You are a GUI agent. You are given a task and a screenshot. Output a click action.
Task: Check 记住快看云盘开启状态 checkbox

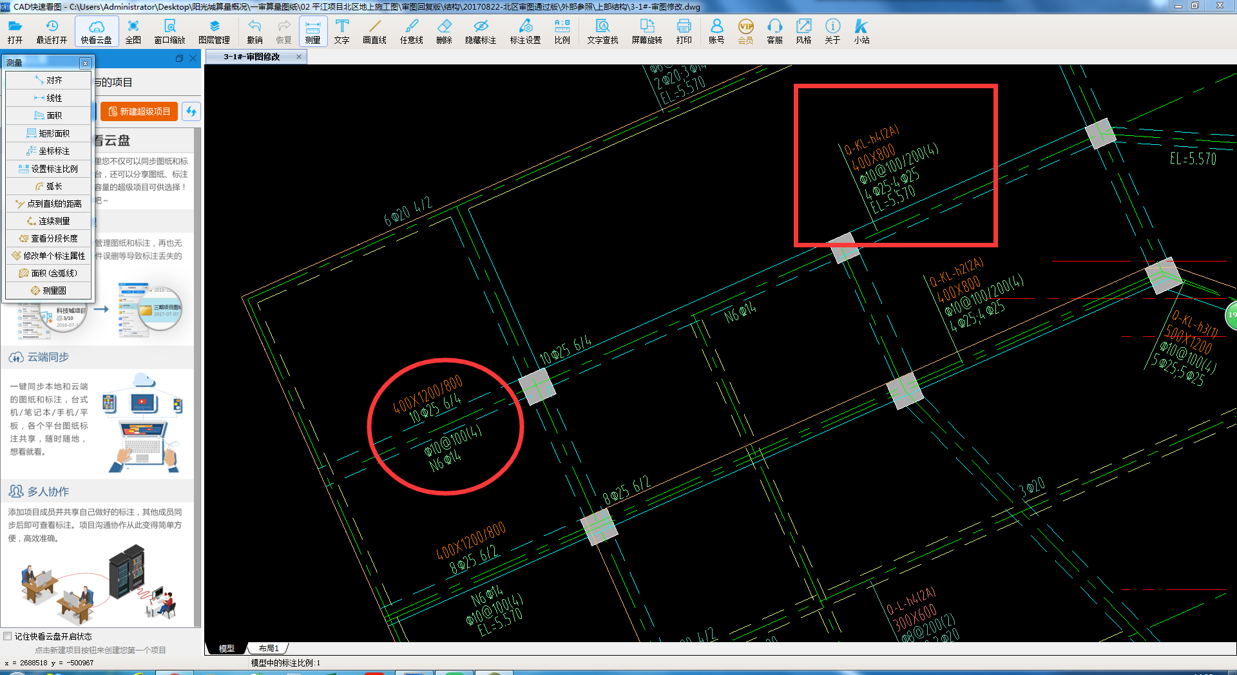tap(8, 636)
